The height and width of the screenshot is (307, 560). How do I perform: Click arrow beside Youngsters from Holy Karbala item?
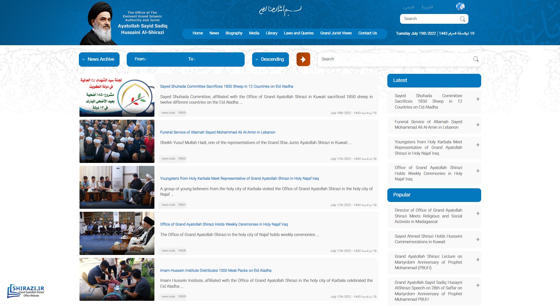[478, 145]
